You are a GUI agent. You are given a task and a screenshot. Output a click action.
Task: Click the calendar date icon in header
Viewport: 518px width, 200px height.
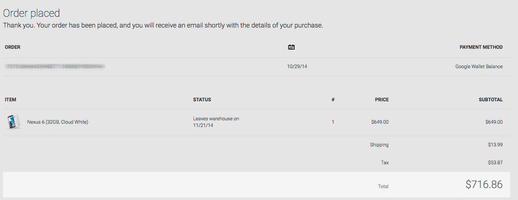coord(291,47)
